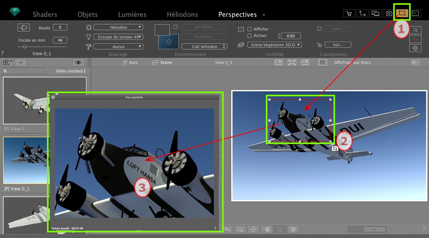Switch to the Héliodons tab
Screen dimensions: 429x238
tap(182, 14)
